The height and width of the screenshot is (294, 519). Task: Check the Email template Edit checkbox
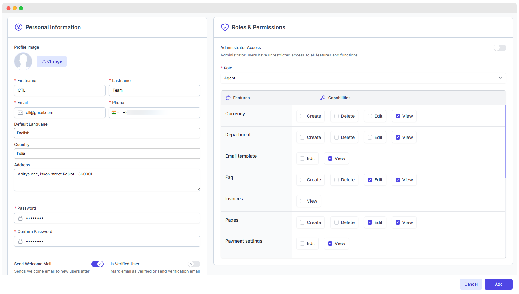click(302, 158)
